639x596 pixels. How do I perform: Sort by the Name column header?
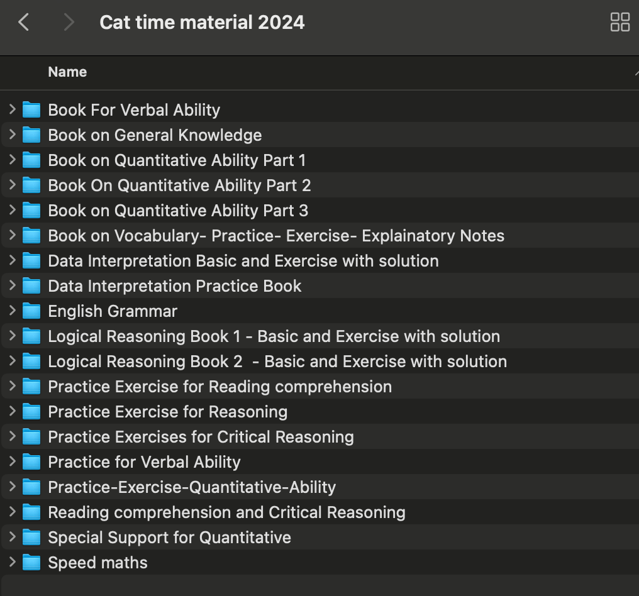(67, 72)
